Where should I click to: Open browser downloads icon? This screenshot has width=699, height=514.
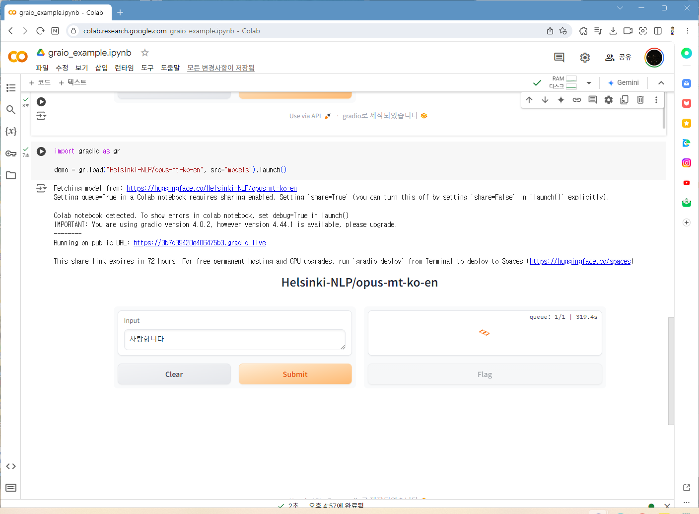click(x=613, y=31)
